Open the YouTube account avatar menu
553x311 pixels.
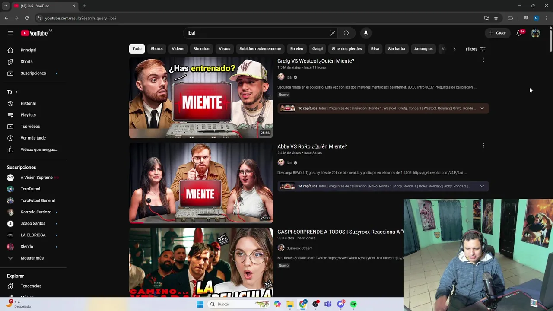pos(535,33)
